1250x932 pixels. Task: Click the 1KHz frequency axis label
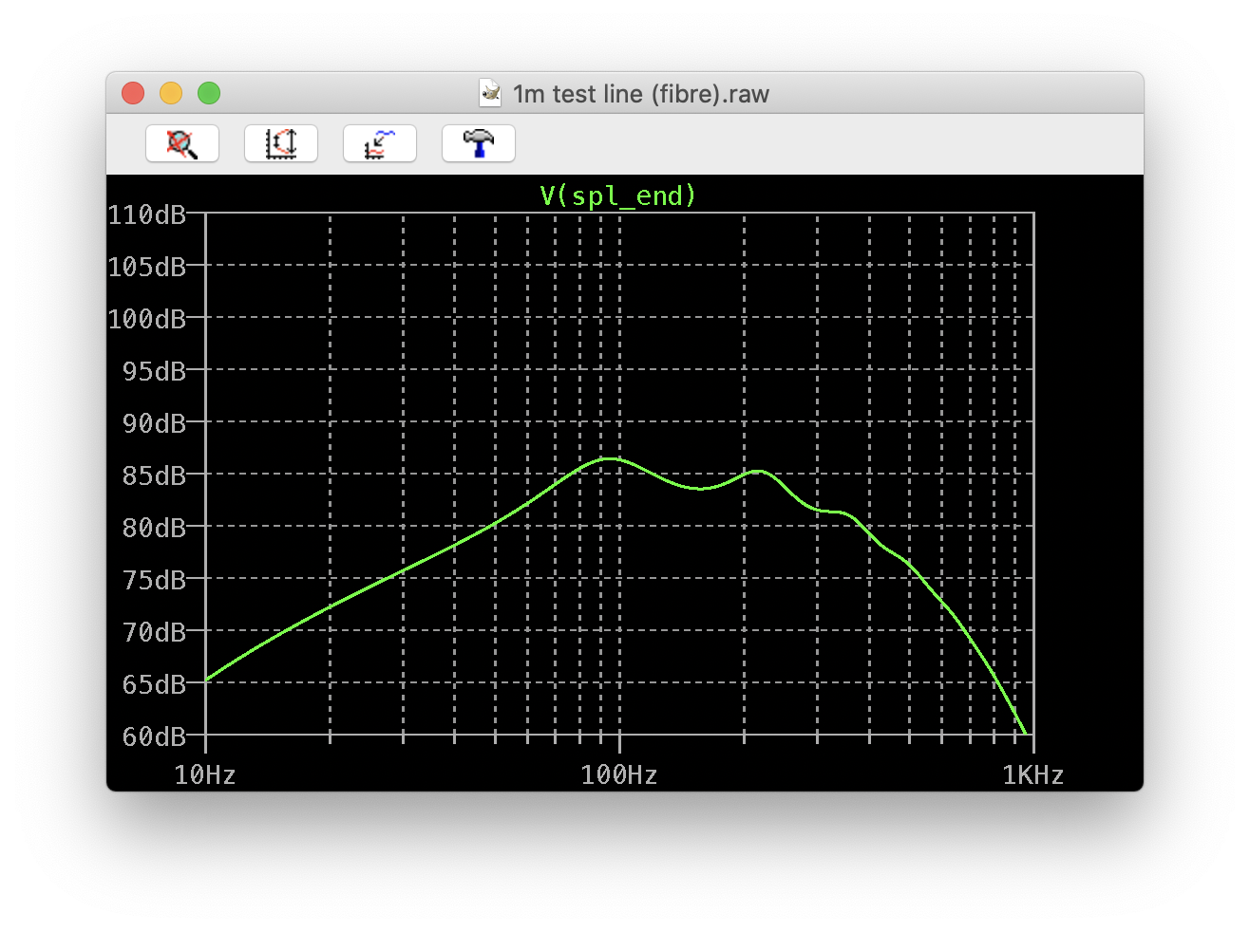point(1033,775)
